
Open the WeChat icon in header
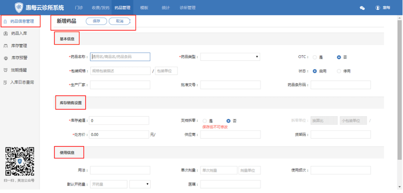(x=362, y=8)
